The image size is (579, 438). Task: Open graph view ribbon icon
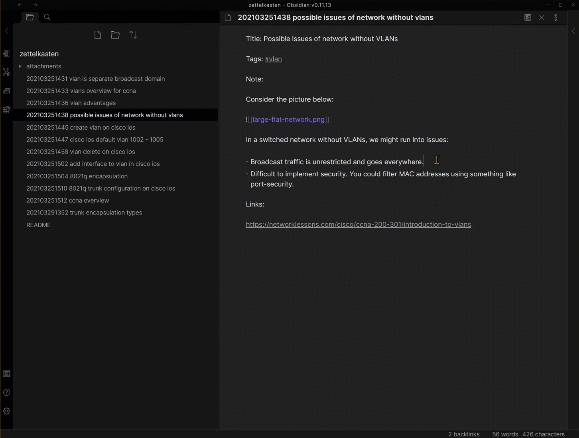coord(7,72)
